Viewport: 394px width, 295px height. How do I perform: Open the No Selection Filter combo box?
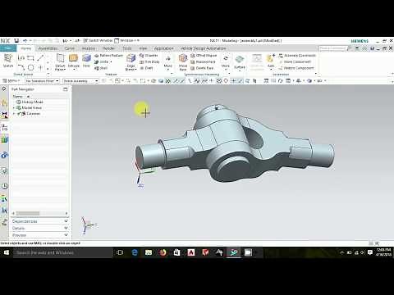42,81
